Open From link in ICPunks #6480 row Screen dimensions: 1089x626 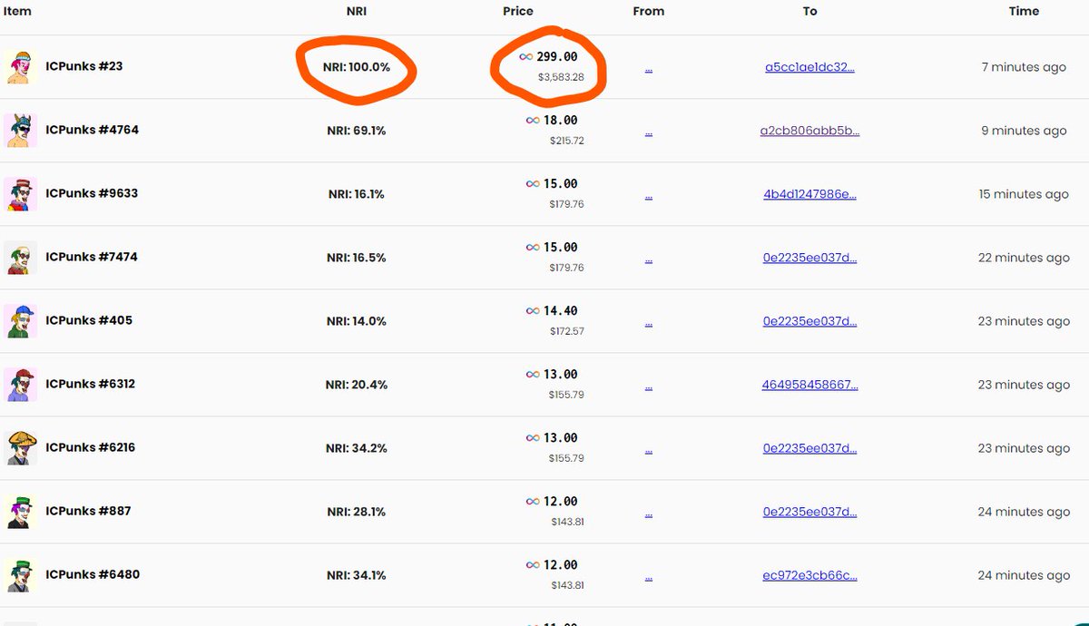coord(648,577)
